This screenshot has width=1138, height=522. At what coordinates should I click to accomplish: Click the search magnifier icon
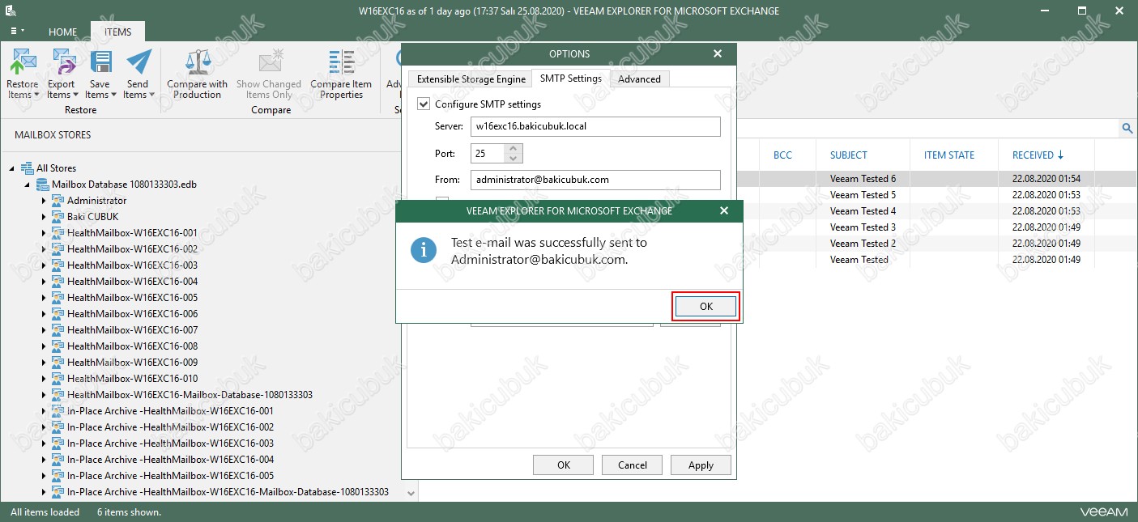click(x=1127, y=128)
